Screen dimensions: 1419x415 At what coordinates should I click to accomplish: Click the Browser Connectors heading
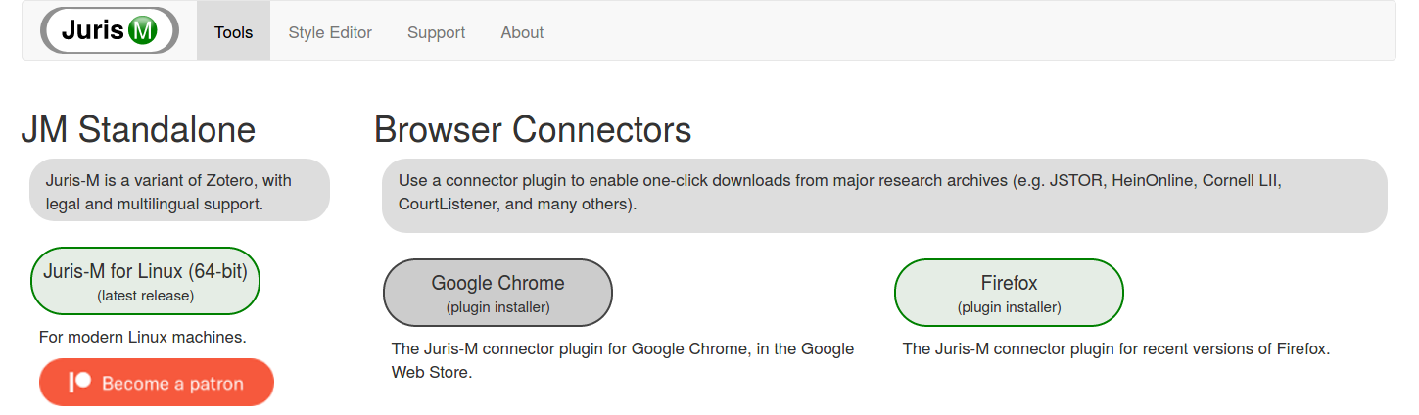point(533,129)
